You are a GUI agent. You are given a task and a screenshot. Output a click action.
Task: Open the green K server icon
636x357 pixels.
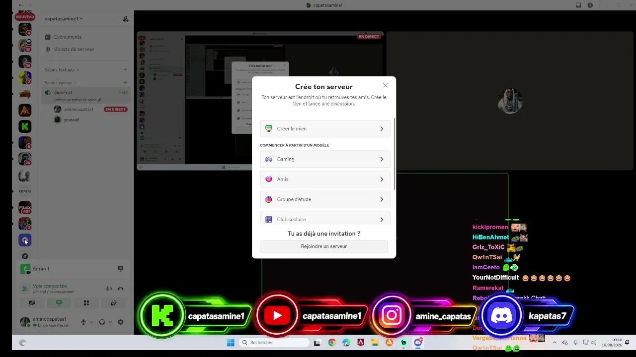[25, 126]
